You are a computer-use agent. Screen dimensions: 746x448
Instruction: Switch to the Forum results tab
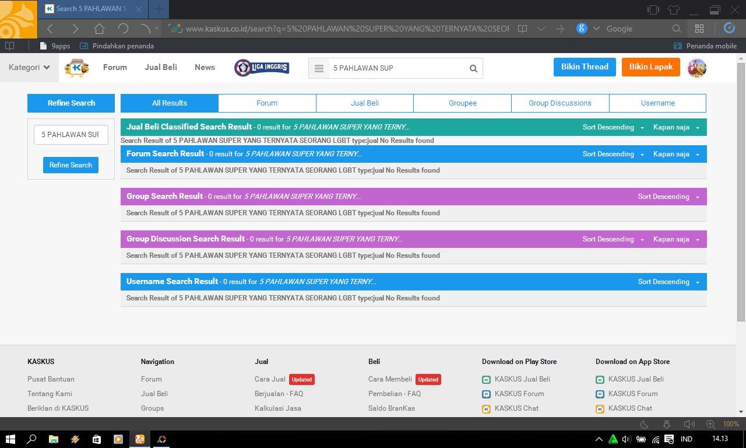pos(267,103)
